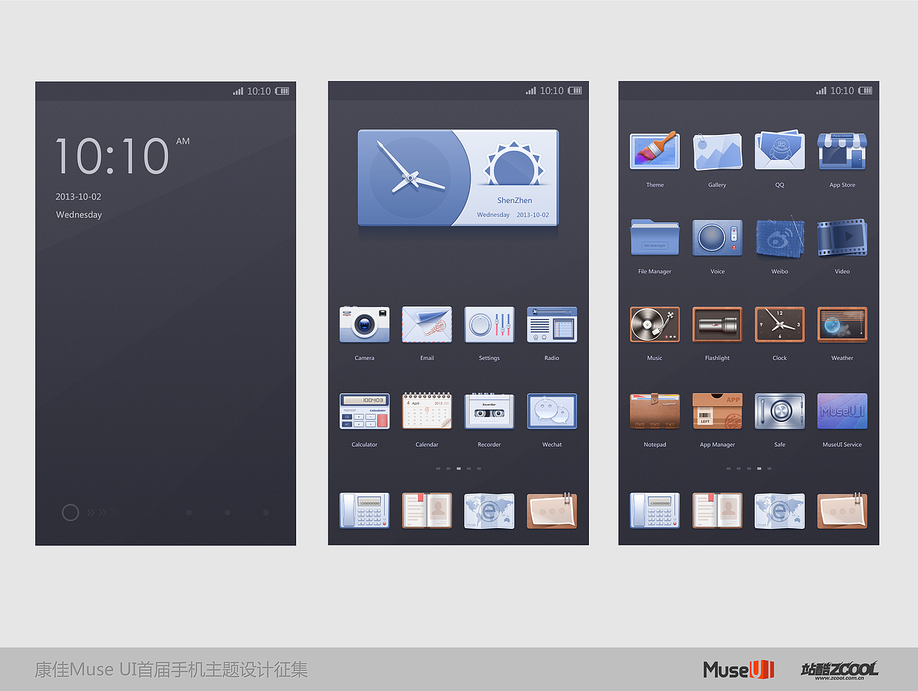Open the File Manager folder icon
Screen dimensions: 918x691
tap(655, 238)
